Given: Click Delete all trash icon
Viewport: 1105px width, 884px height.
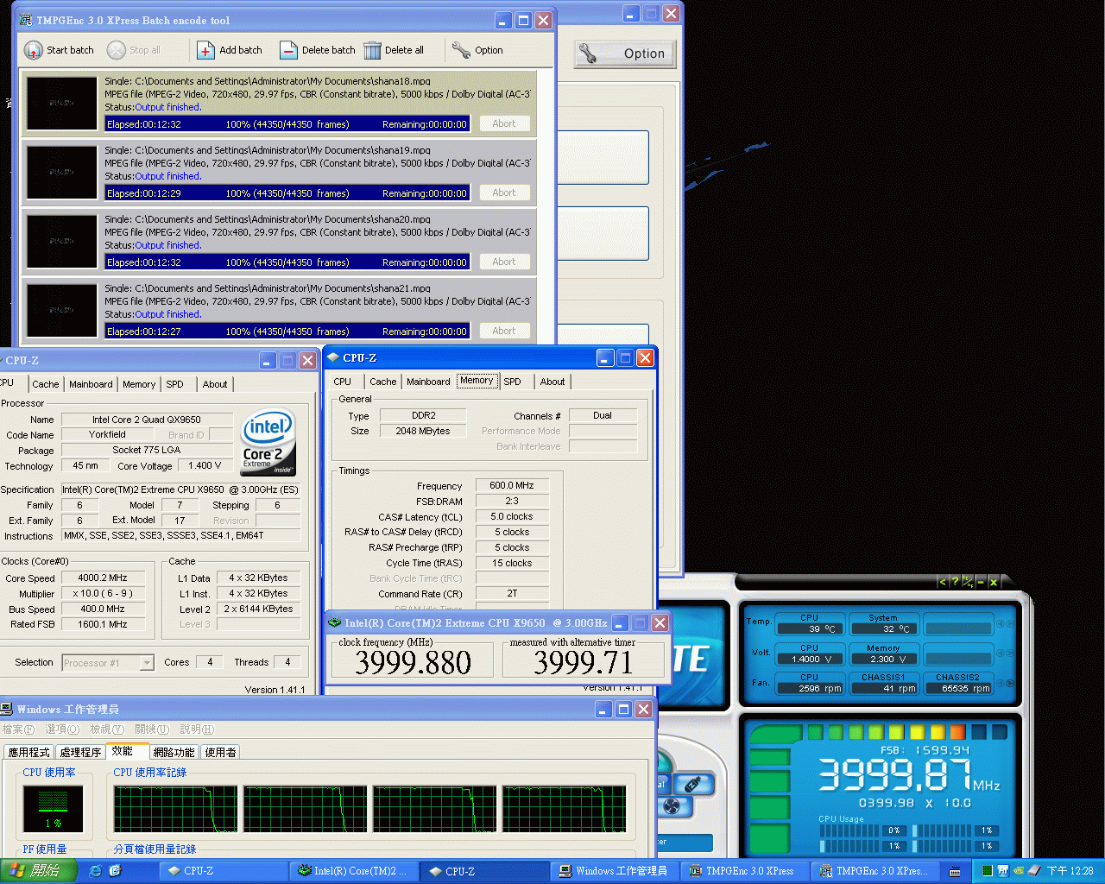Looking at the screenshot, I should pos(372,50).
